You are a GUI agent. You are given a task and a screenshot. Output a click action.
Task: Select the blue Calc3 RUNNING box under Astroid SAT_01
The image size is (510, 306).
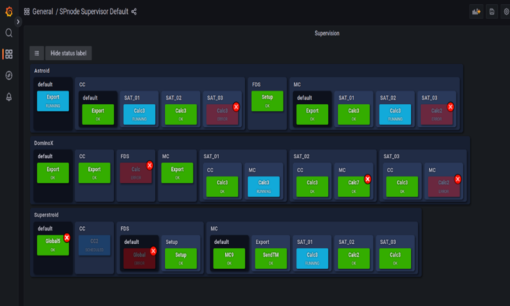pos(138,115)
